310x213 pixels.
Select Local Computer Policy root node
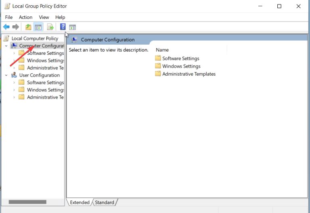35,39
